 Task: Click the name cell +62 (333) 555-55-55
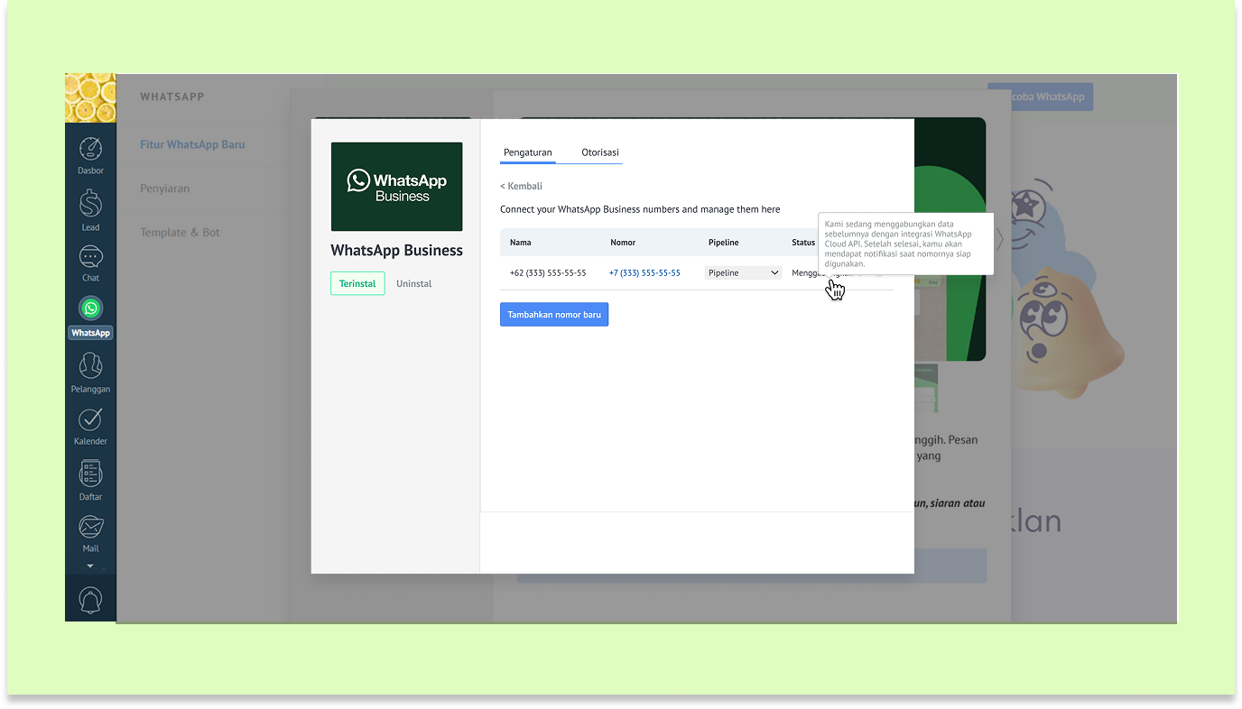click(x=548, y=272)
